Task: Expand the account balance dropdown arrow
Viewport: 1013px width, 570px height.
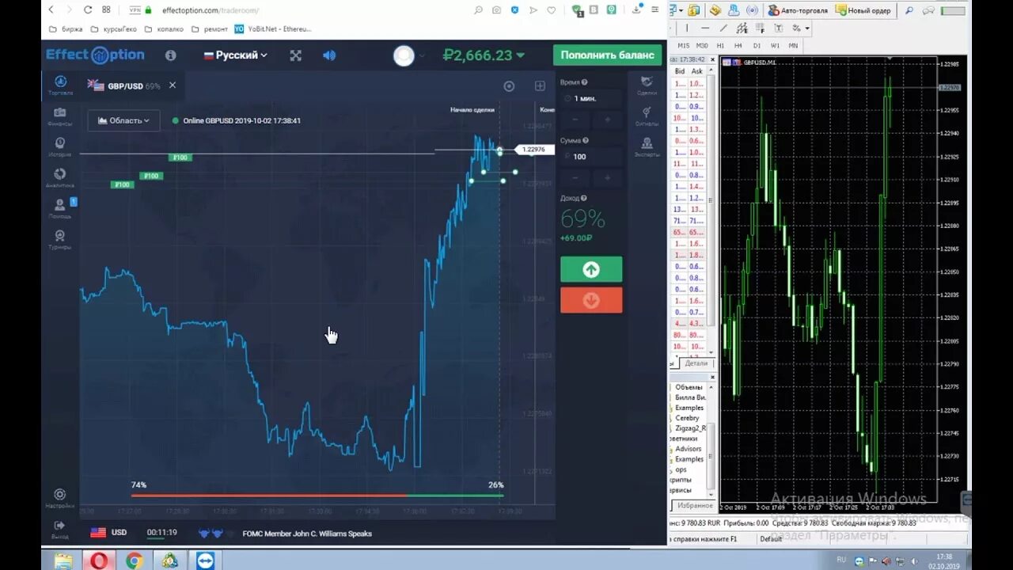Action: click(520, 55)
